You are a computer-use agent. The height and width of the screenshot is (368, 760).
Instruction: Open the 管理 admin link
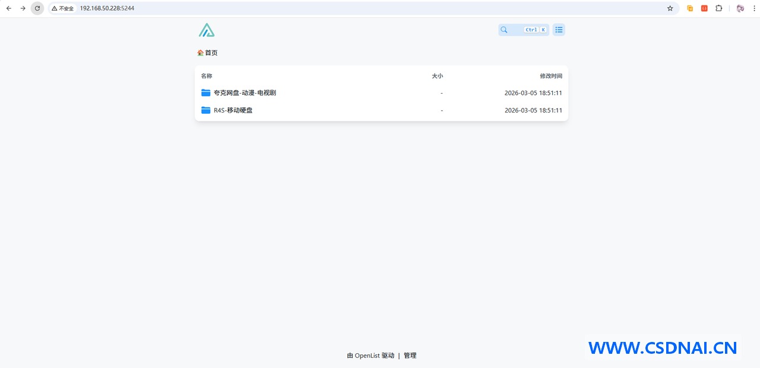[x=410, y=356]
